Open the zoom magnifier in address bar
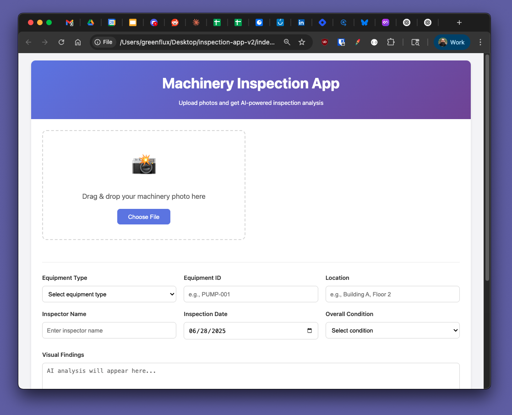 click(287, 42)
